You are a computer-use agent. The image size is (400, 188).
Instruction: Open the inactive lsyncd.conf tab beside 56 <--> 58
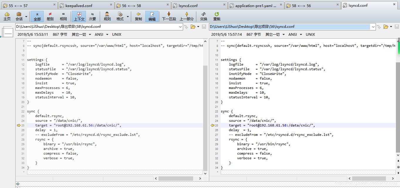[x=200, y=5]
